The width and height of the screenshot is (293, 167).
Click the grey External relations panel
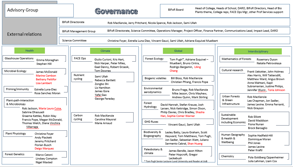point(24,34)
